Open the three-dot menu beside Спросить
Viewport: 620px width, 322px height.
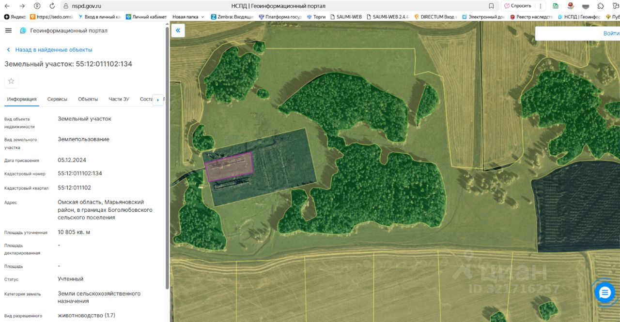click(541, 6)
